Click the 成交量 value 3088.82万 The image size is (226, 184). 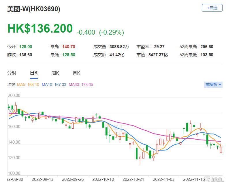click(x=119, y=47)
